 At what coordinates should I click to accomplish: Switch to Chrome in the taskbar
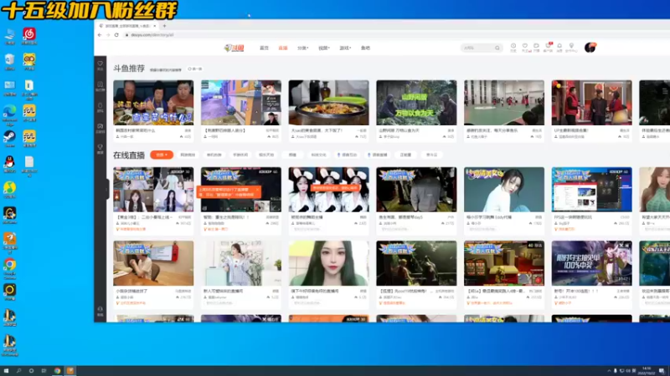(57, 371)
